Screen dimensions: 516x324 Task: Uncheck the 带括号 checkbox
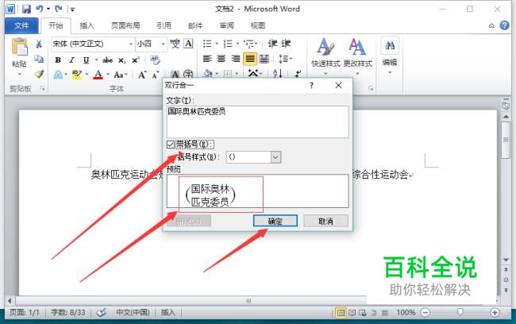pos(171,145)
